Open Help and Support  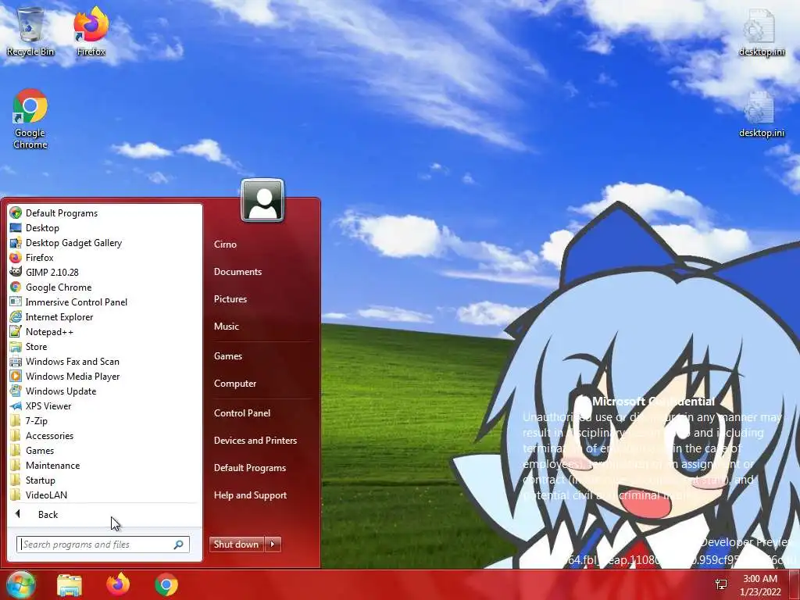(250, 495)
